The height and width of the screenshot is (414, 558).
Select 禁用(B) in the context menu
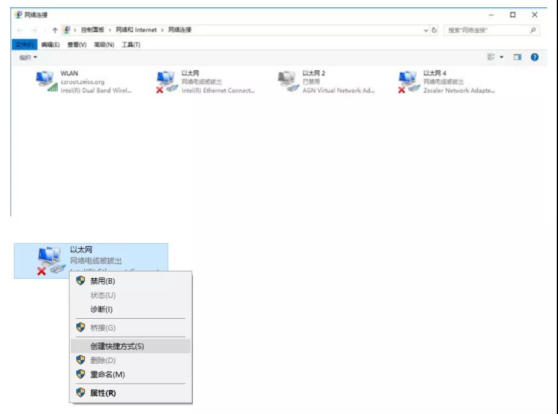103,281
